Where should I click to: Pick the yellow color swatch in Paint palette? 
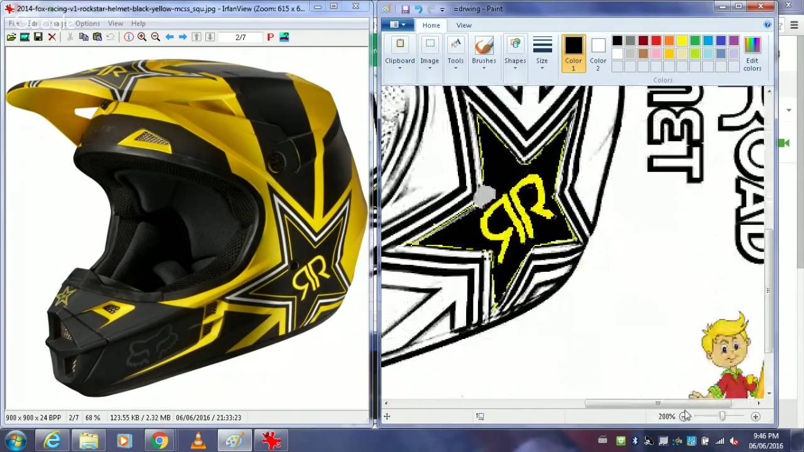(681, 40)
